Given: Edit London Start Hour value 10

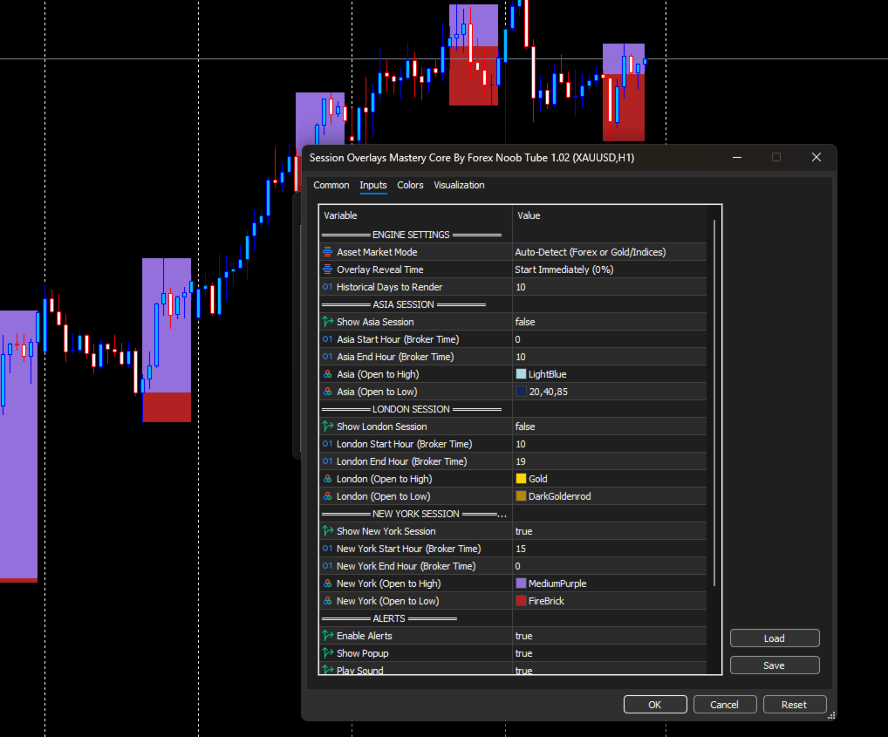Looking at the screenshot, I should click(x=610, y=444).
